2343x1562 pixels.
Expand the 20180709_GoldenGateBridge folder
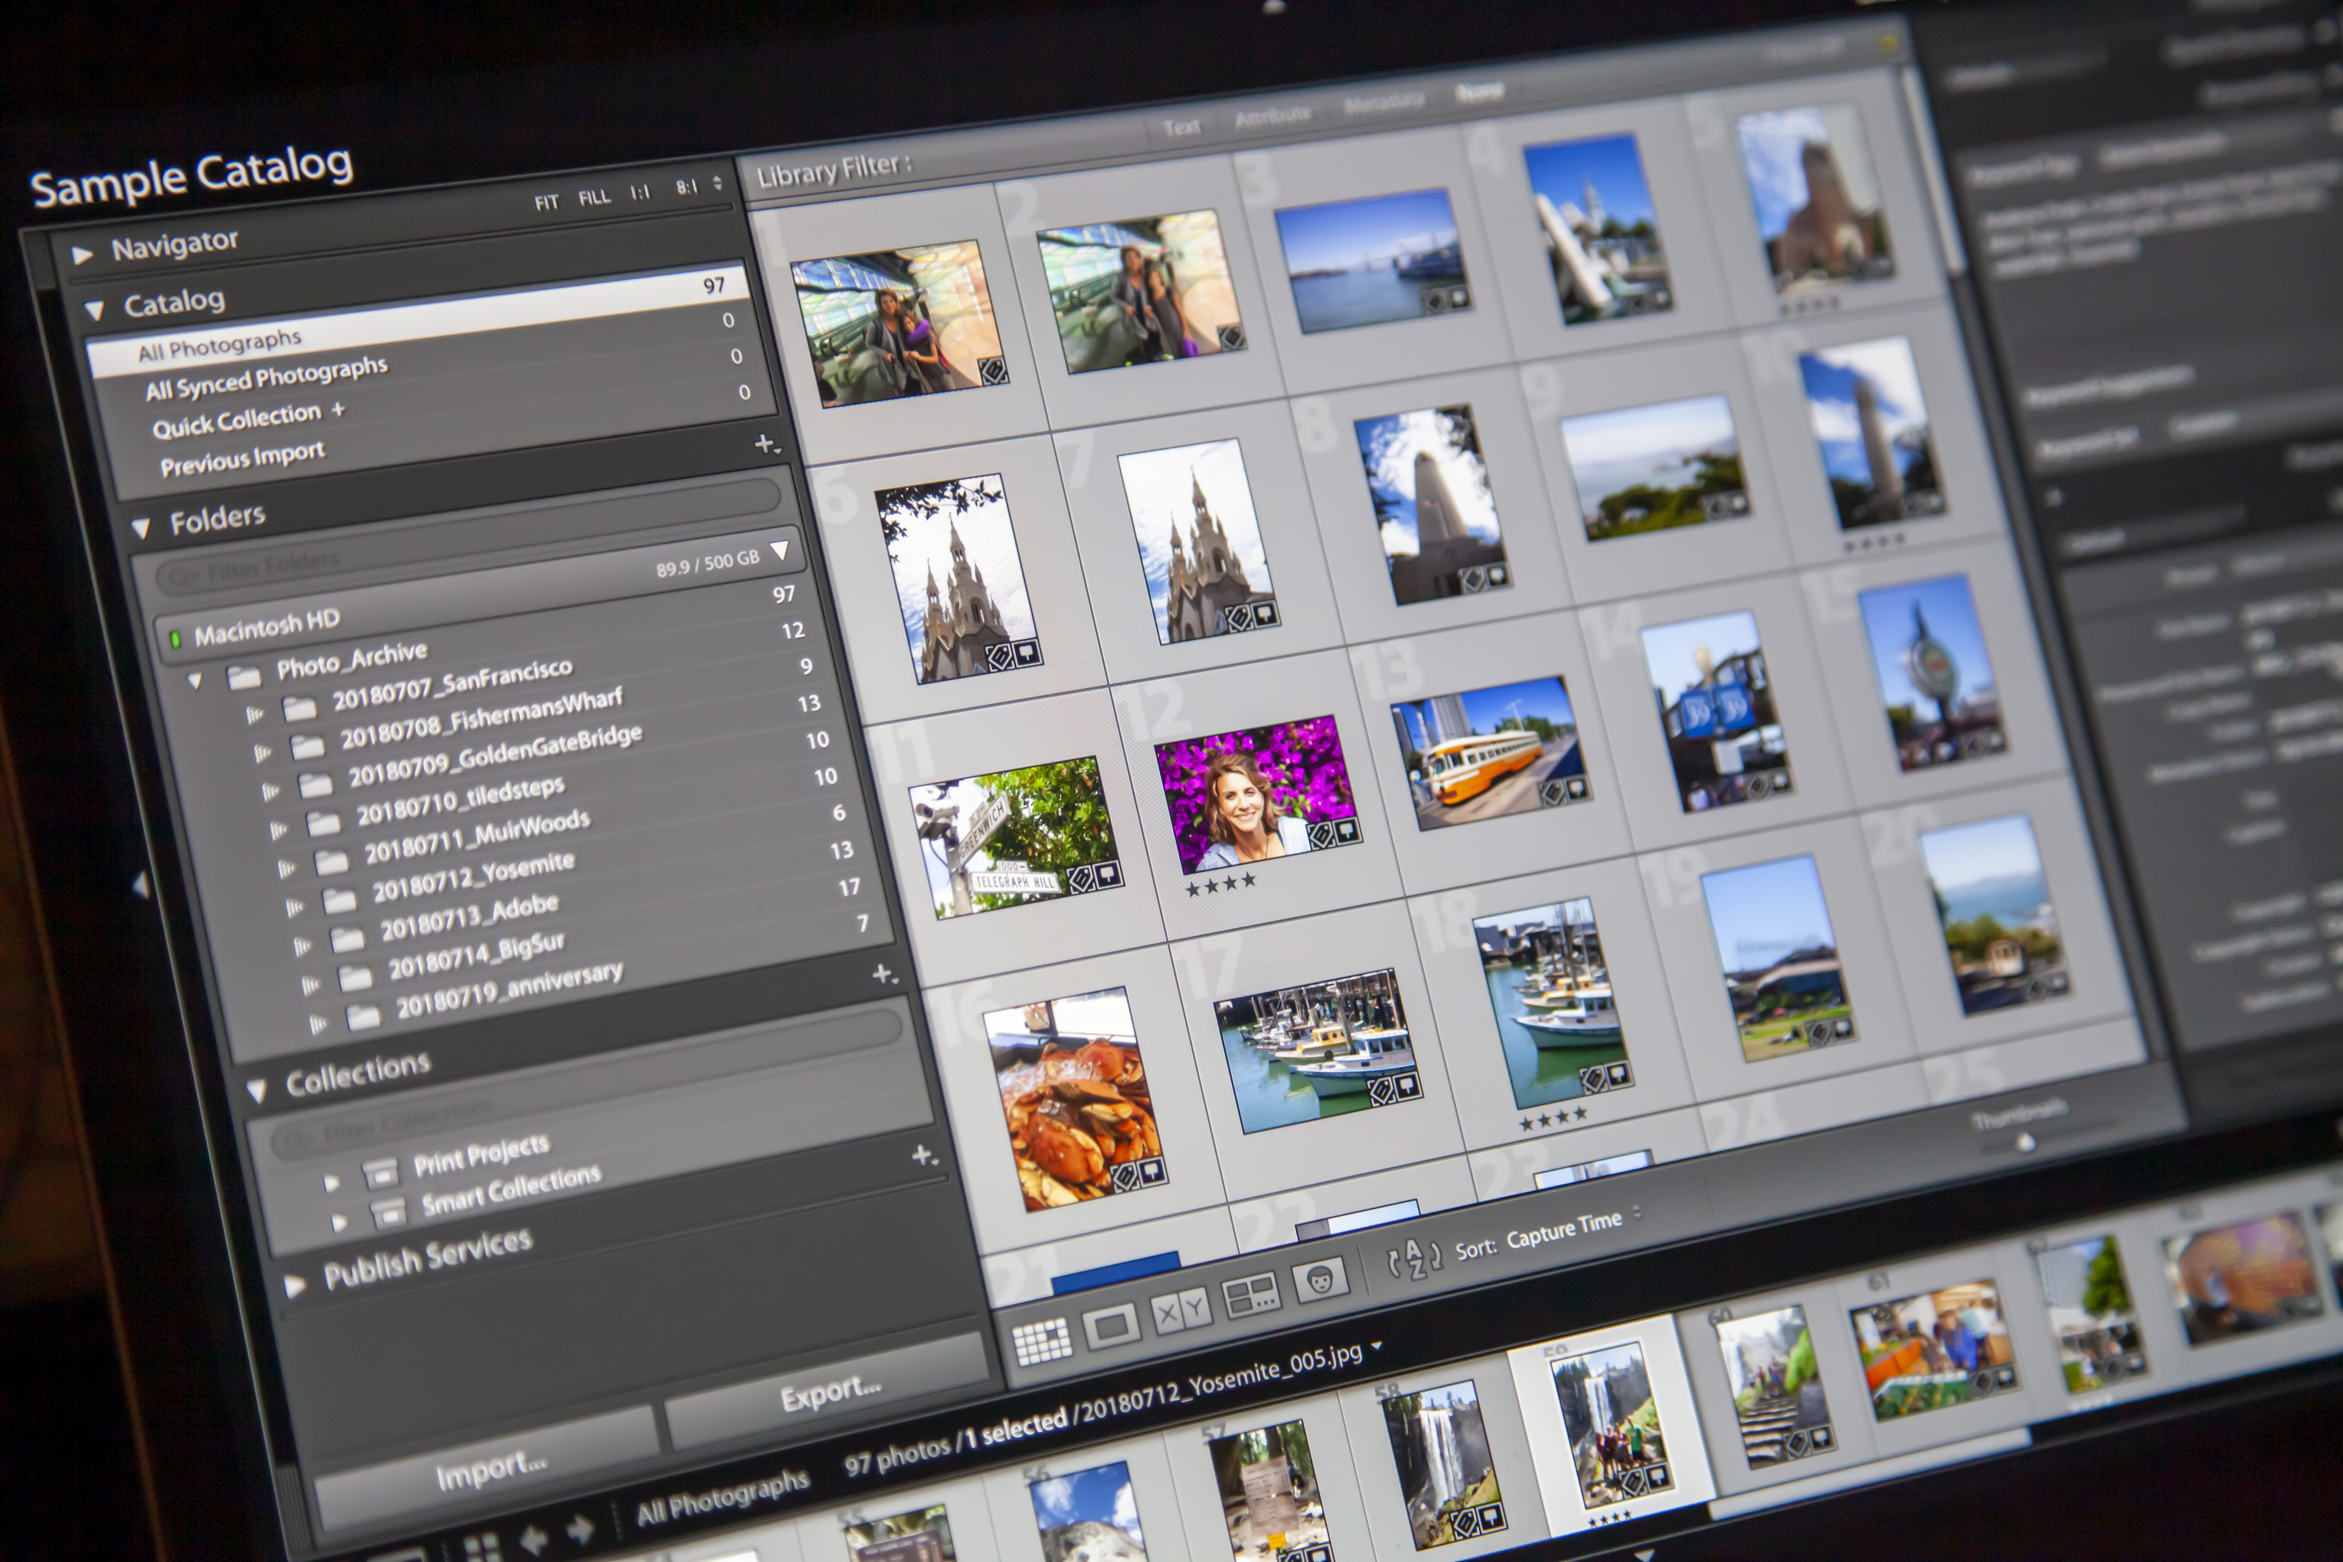pyautogui.click(x=270, y=792)
